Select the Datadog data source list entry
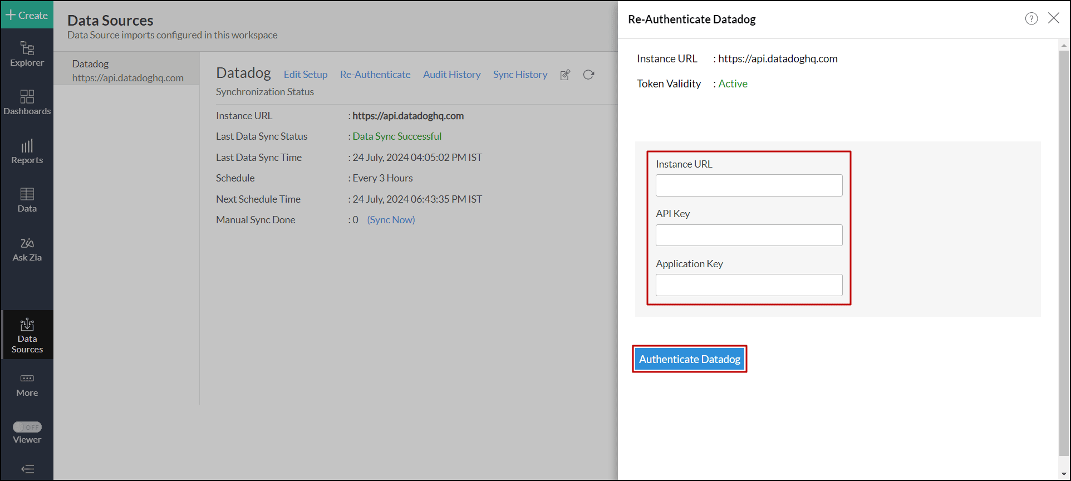1071x481 pixels. click(x=127, y=71)
